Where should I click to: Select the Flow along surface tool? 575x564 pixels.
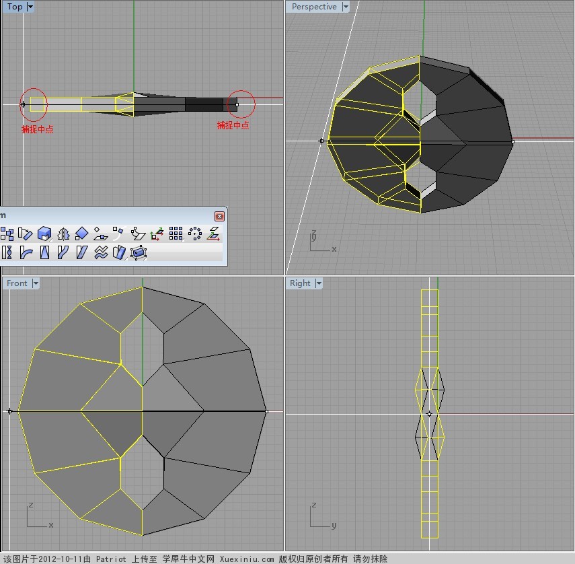pyautogui.click(x=119, y=252)
